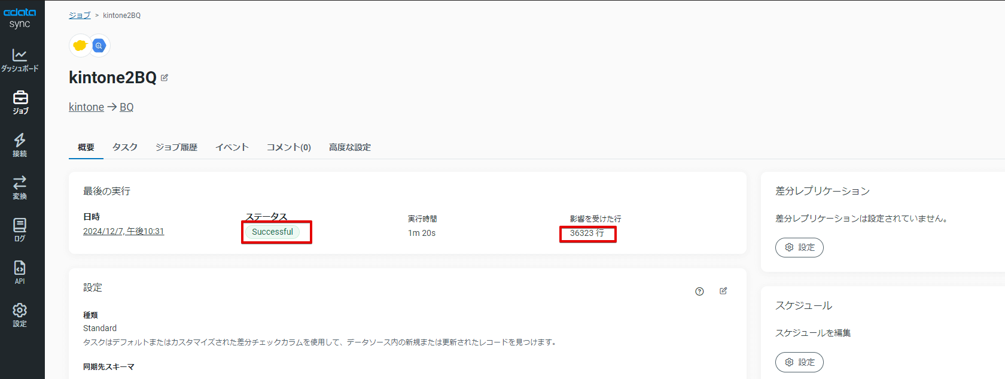
Task: Switch to the イベント tab
Action: coord(232,147)
